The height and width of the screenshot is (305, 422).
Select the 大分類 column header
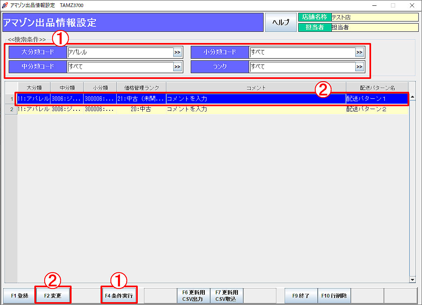coord(34,88)
